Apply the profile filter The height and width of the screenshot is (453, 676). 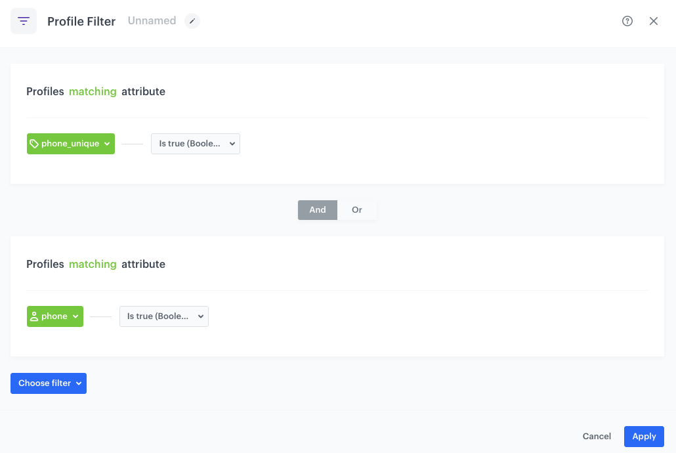click(644, 436)
